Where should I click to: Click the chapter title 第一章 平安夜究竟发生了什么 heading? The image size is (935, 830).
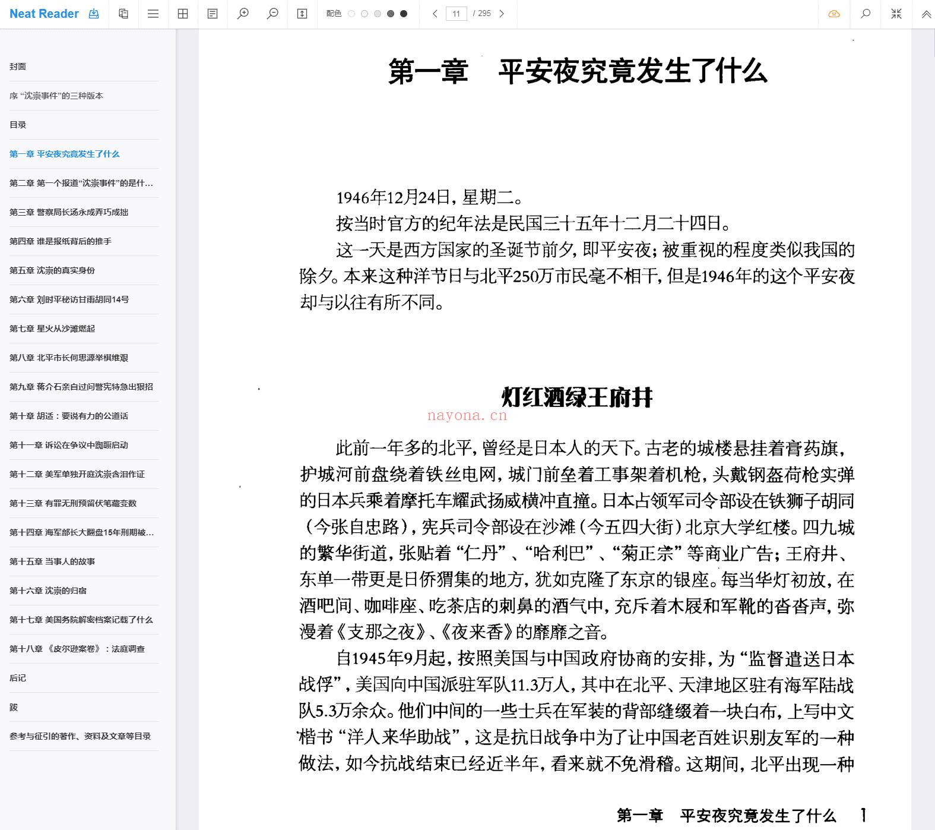tap(578, 72)
